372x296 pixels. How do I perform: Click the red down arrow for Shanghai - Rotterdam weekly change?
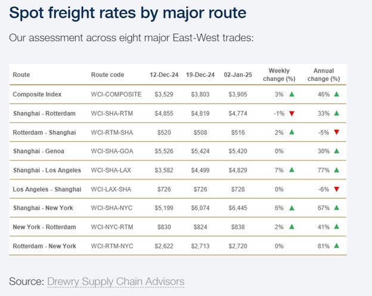point(292,113)
